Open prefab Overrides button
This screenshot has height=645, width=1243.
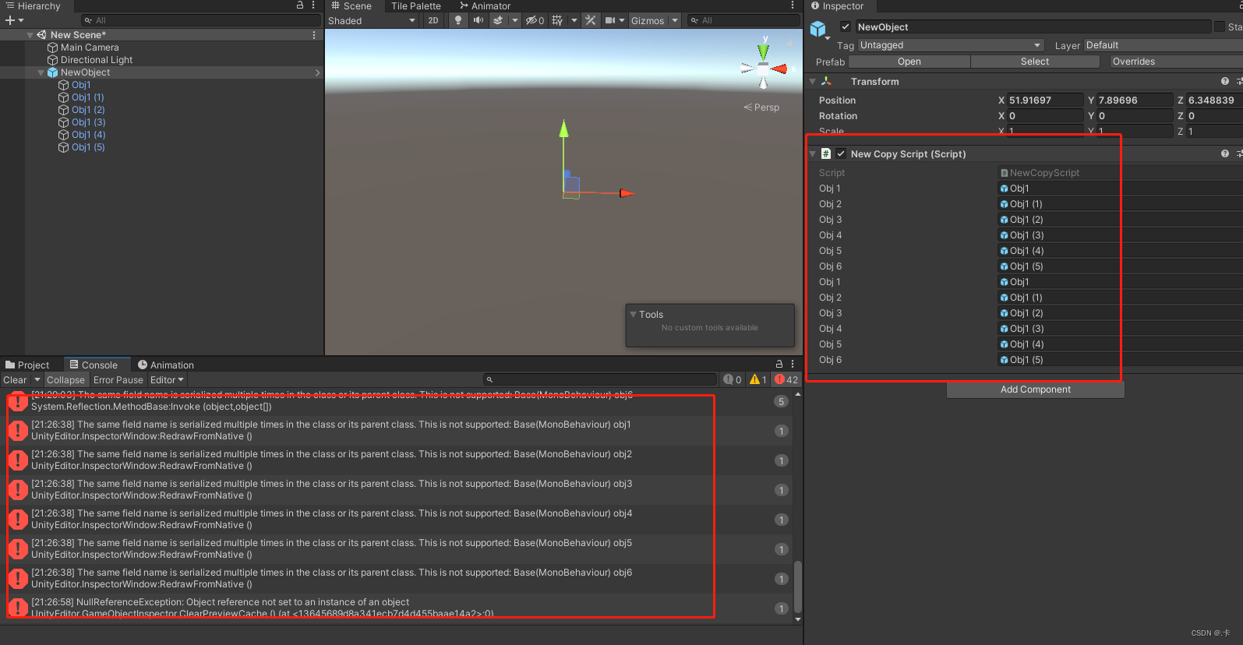coord(1176,62)
